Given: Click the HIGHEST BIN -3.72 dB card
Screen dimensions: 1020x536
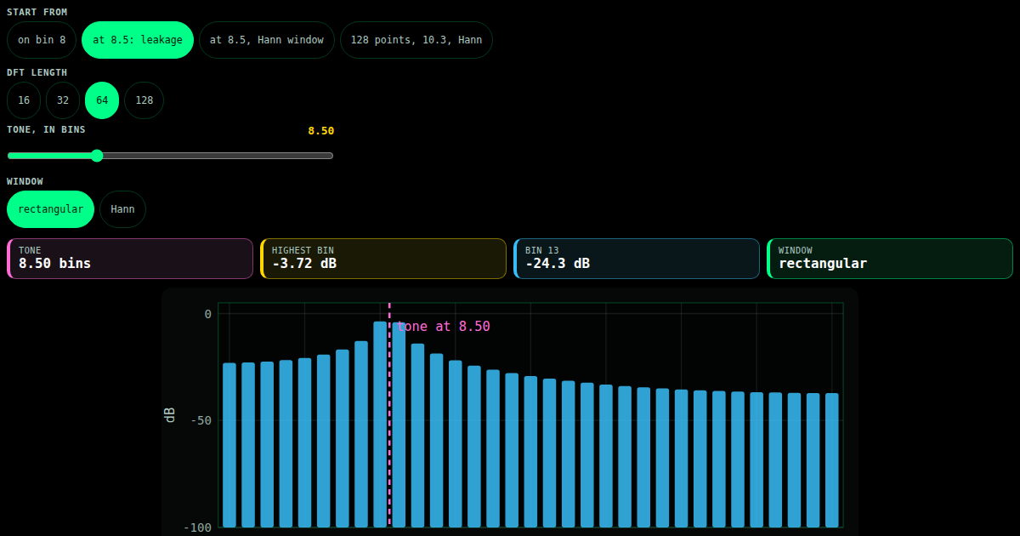Looking at the screenshot, I should [x=383, y=259].
